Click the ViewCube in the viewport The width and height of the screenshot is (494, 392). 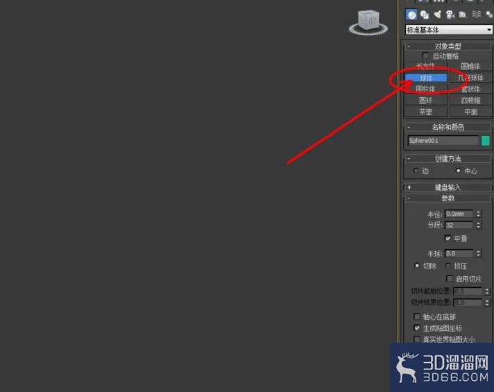click(368, 22)
